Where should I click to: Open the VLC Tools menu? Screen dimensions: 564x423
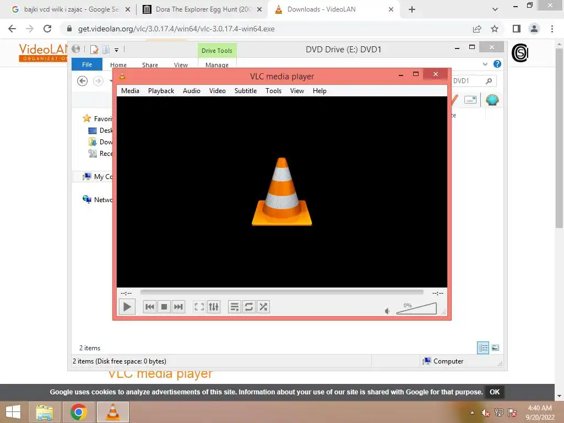pos(273,91)
